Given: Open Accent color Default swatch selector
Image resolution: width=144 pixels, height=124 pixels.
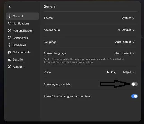Looking at the screenshot, I should coord(126,30).
